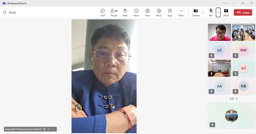Image resolution: width=256 pixels, height=134 pixels.
Task: Click muted mic icon on สA tile
Action: pos(212,92)
